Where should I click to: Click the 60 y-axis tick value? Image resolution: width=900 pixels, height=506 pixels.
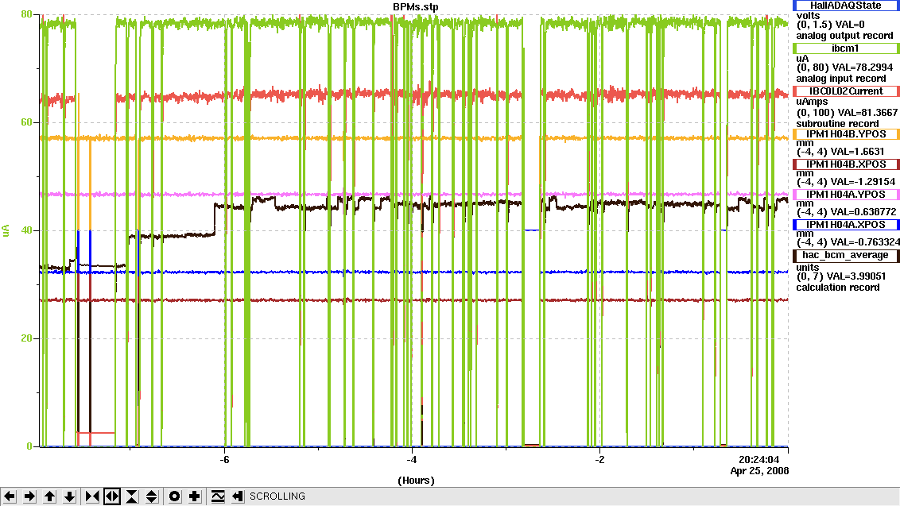pyautogui.click(x=26, y=122)
